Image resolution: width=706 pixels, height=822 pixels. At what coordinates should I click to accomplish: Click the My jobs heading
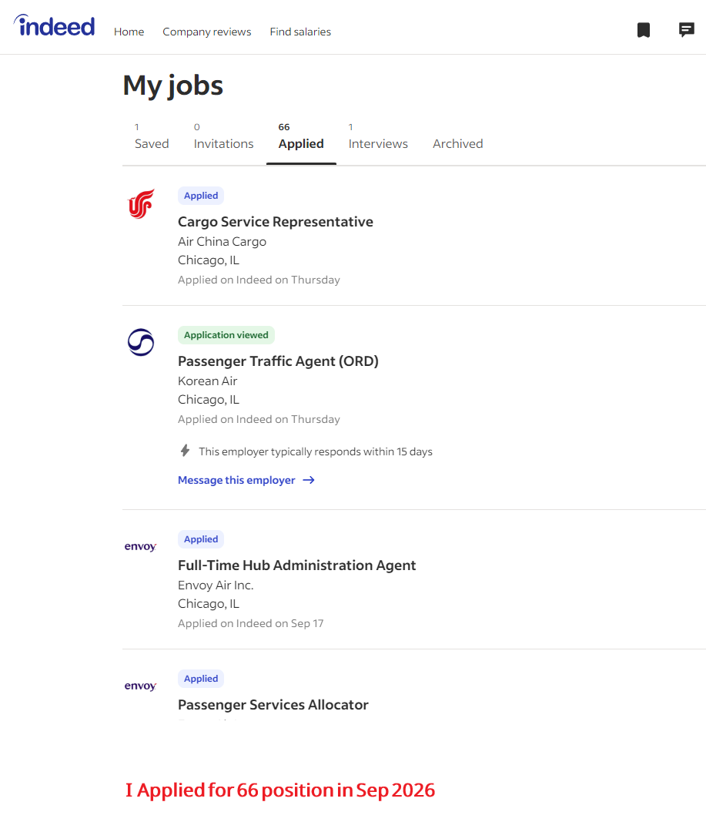pyautogui.click(x=172, y=86)
